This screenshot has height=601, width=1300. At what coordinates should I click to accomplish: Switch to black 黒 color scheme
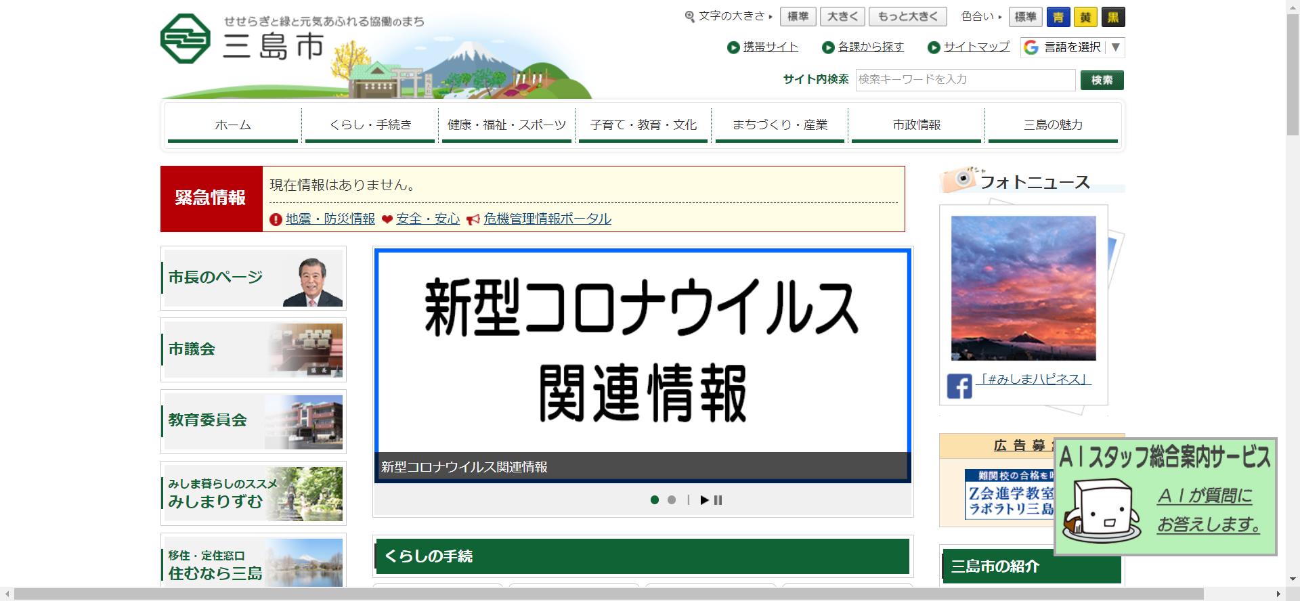pos(1113,17)
